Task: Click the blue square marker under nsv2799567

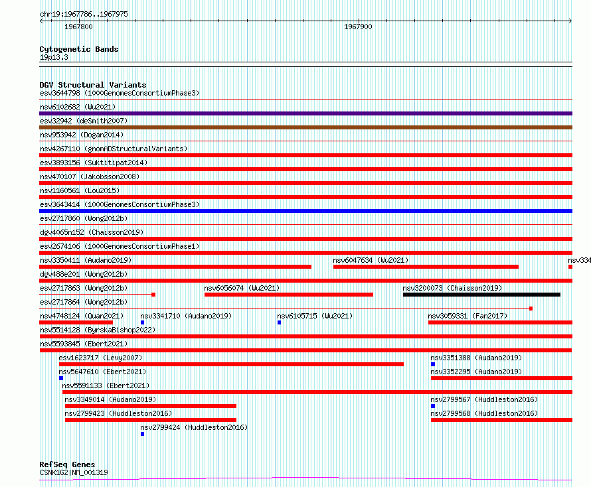Action: pos(433,406)
